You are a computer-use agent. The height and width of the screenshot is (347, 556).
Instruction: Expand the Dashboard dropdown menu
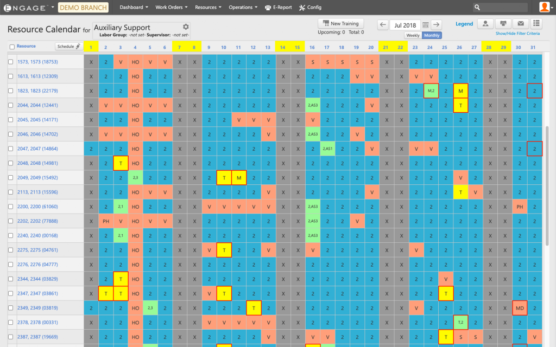tap(134, 8)
